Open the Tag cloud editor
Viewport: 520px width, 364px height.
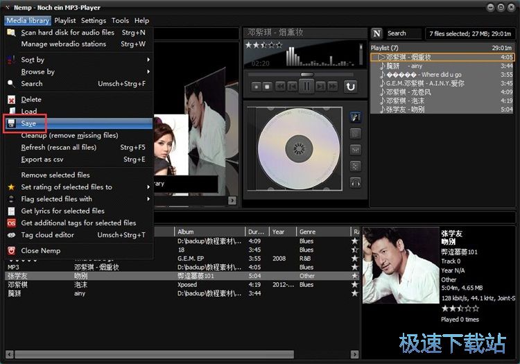tap(78, 235)
